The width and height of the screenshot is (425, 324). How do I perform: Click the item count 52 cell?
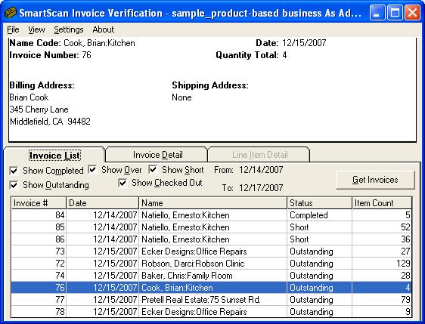(382, 227)
